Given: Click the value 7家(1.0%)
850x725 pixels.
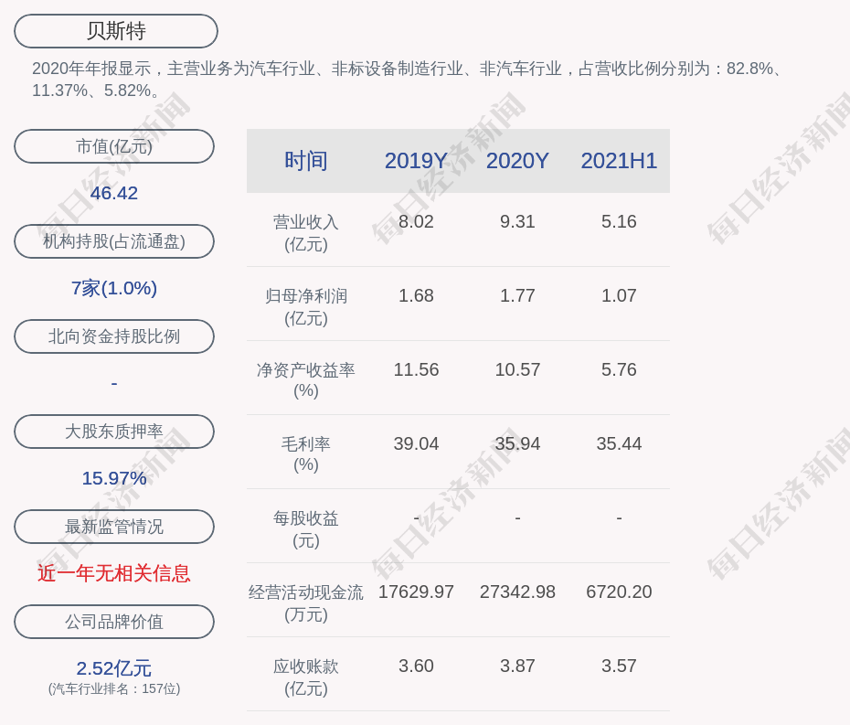Looking at the screenshot, I should click(114, 288).
